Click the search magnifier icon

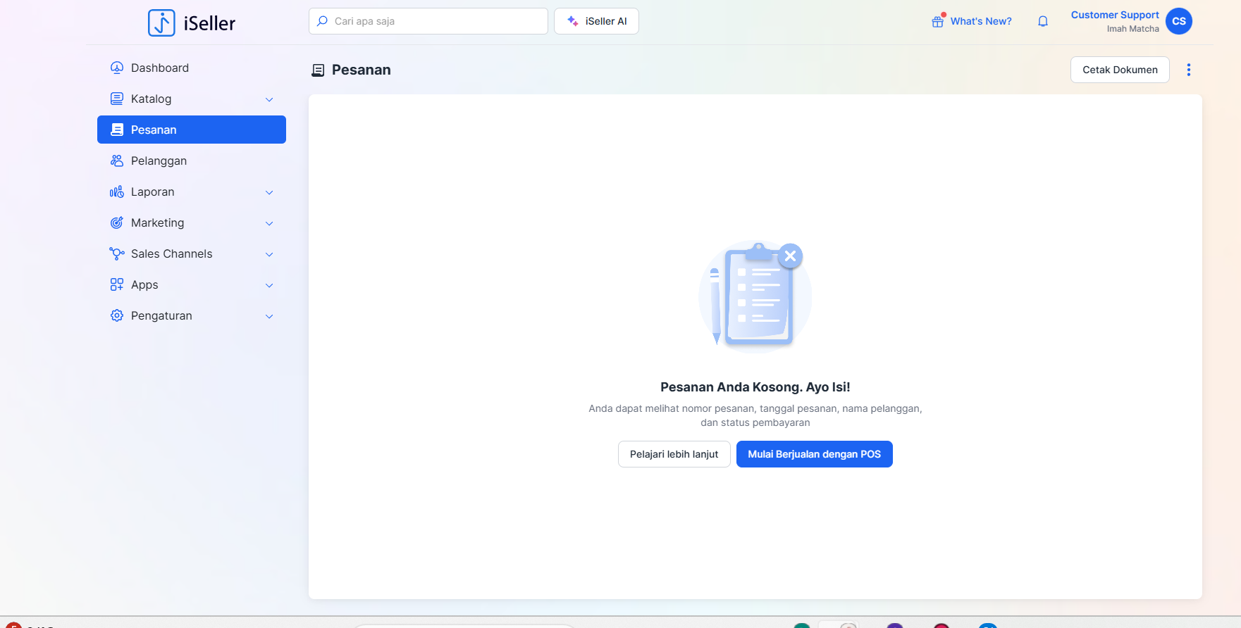tap(322, 21)
